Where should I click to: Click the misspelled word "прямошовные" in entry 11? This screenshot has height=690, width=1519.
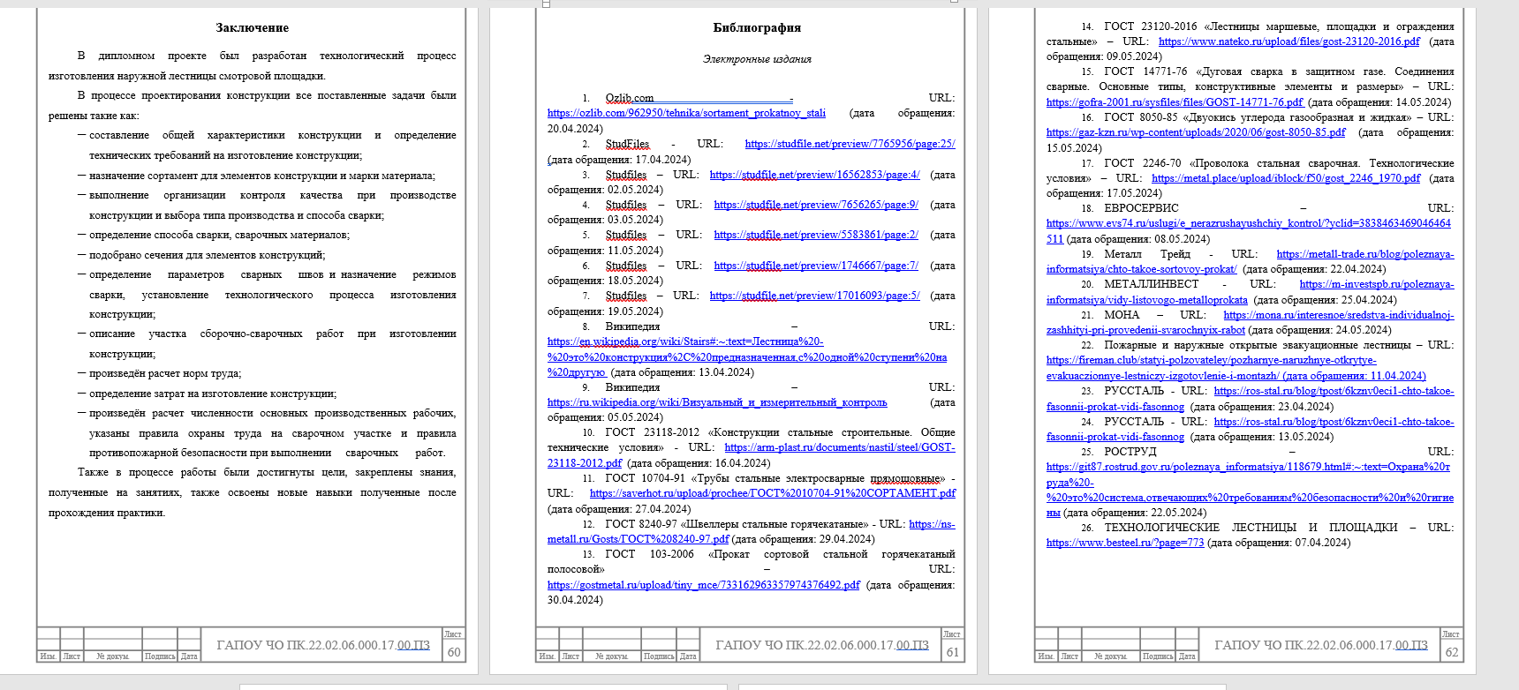tap(906, 478)
